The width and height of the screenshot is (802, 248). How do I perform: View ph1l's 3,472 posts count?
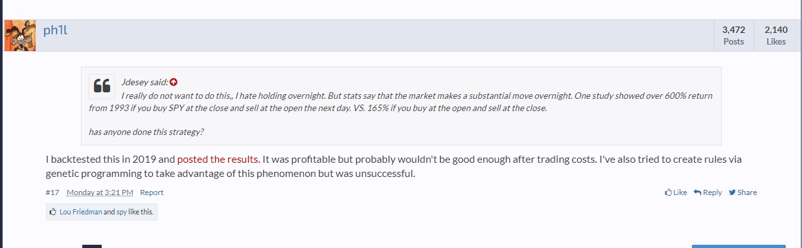(733, 36)
